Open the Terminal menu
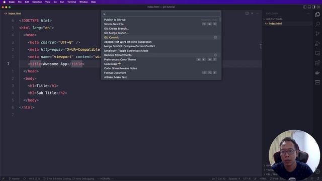Viewport: 322px width, 181px height. coord(71,2)
